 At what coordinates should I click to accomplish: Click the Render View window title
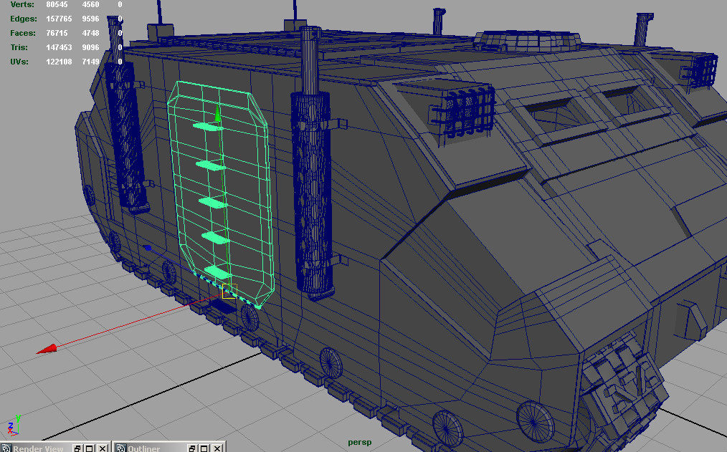38,448
